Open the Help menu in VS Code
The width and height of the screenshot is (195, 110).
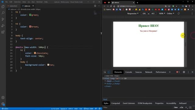[46, 2]
